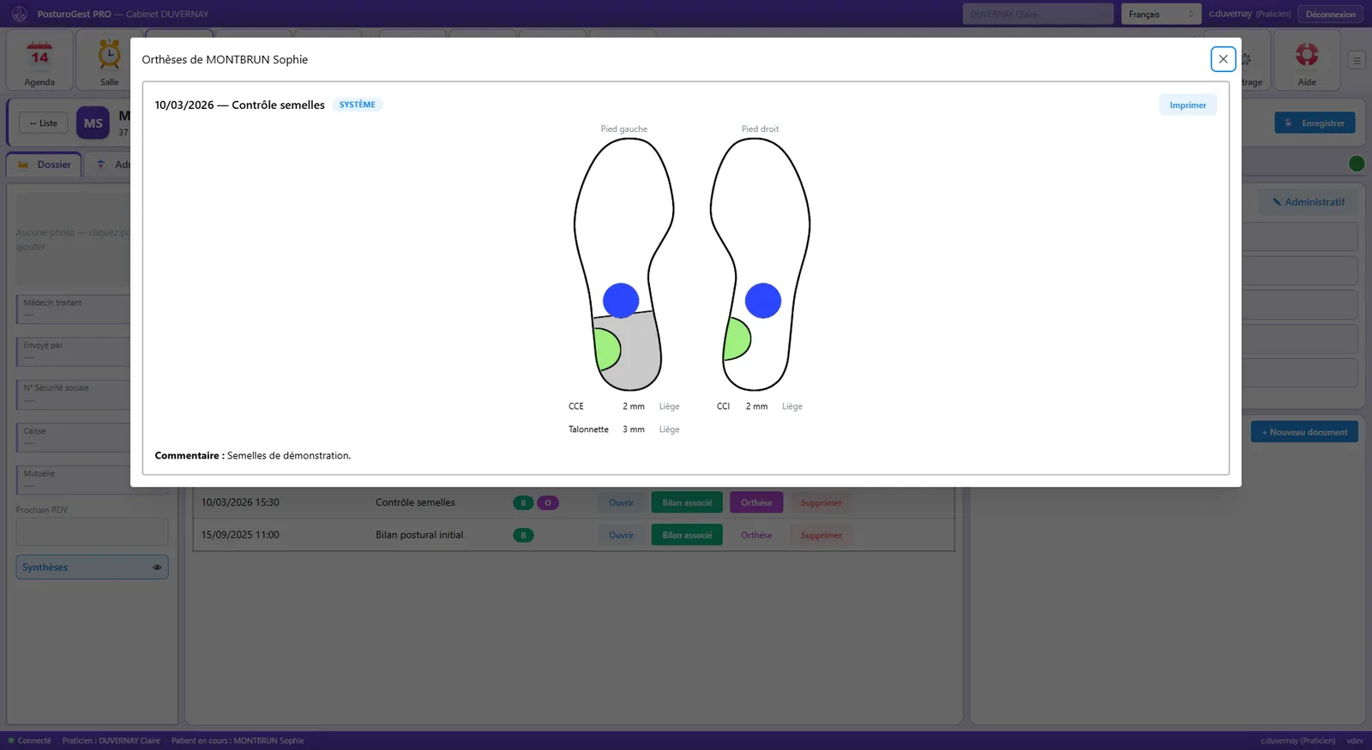
Task: Go back with the Liste button
Action: 43,123
